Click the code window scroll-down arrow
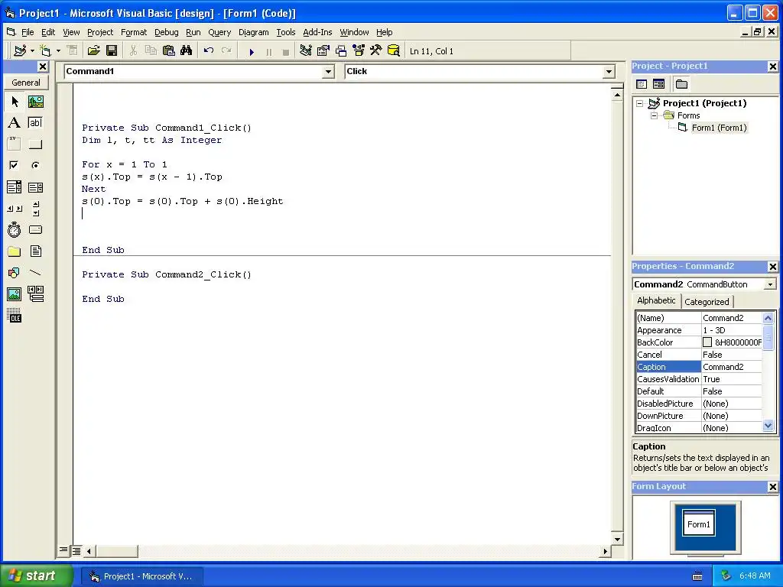Screen dimensions: 783x587 pos(617,539)
